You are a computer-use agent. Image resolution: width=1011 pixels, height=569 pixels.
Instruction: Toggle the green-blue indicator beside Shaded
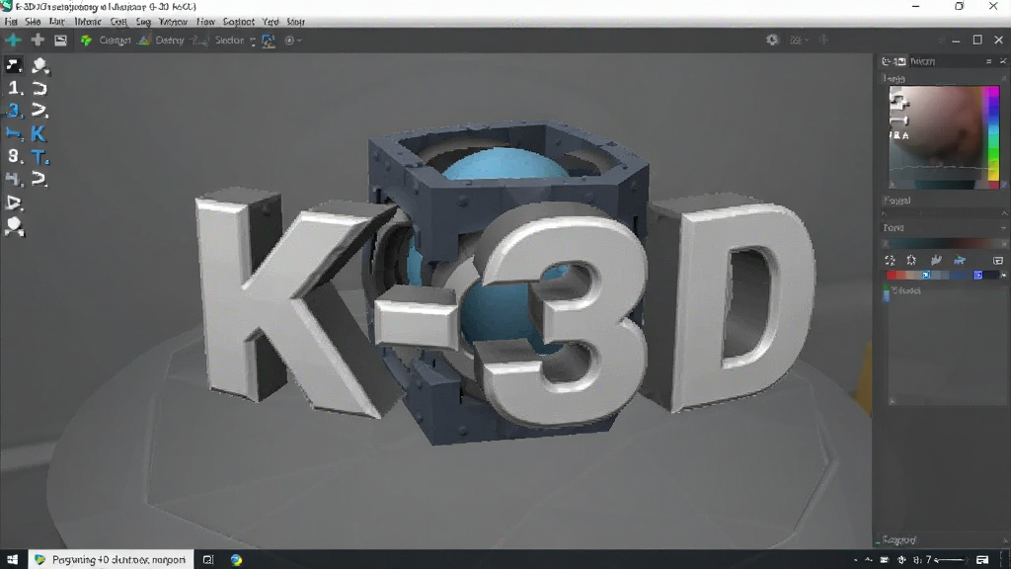886,292
